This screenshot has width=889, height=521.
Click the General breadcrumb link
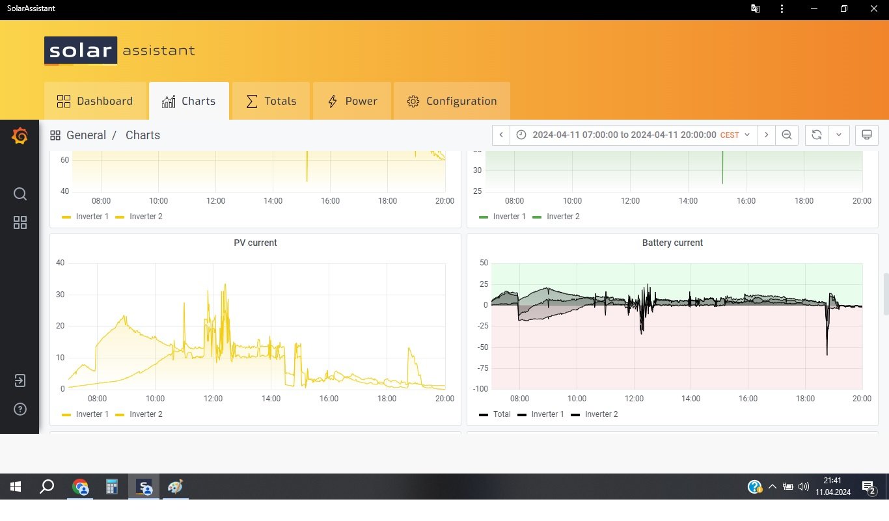coord(86,135)
